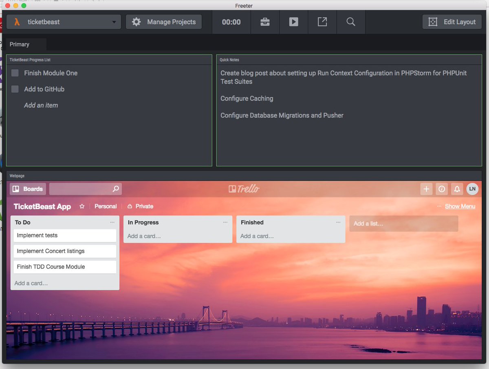Screen dimensions: 489x369
Task: Click the To Do list title
Action: (23, 222)
